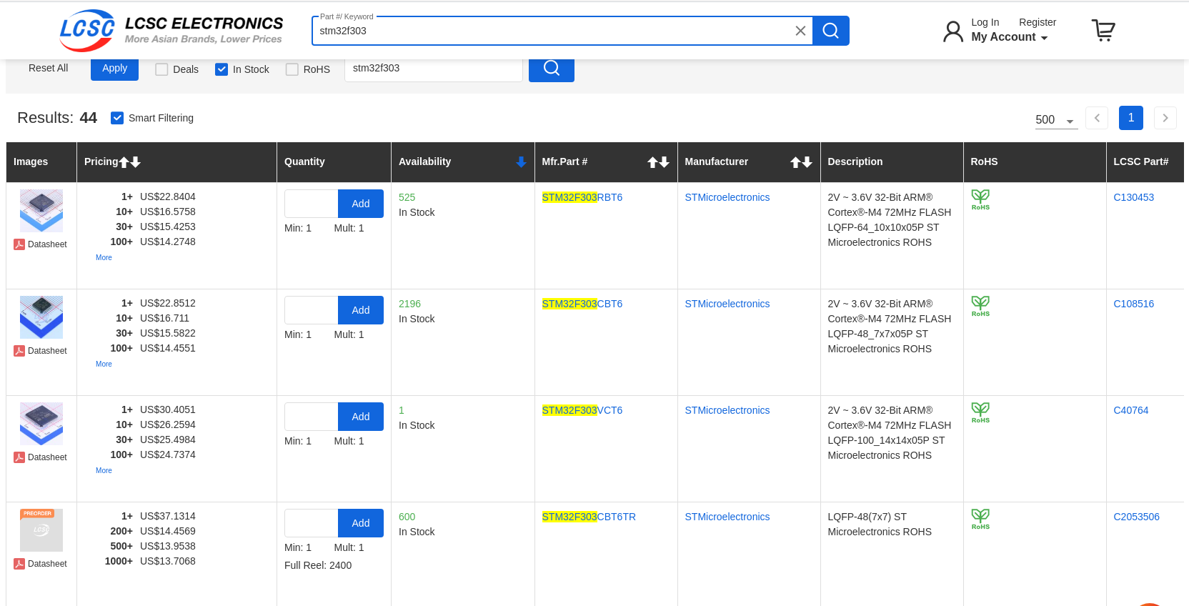Click stock count 2196
1189x606 pixels.
[x=409, y=304]
